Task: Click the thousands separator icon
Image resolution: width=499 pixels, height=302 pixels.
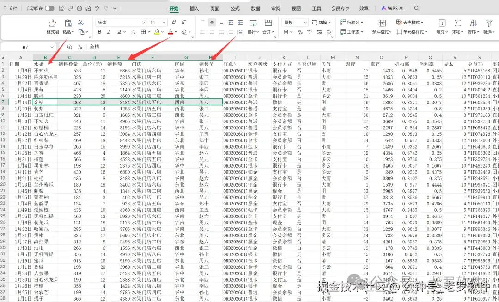Action: coord(310,32)
